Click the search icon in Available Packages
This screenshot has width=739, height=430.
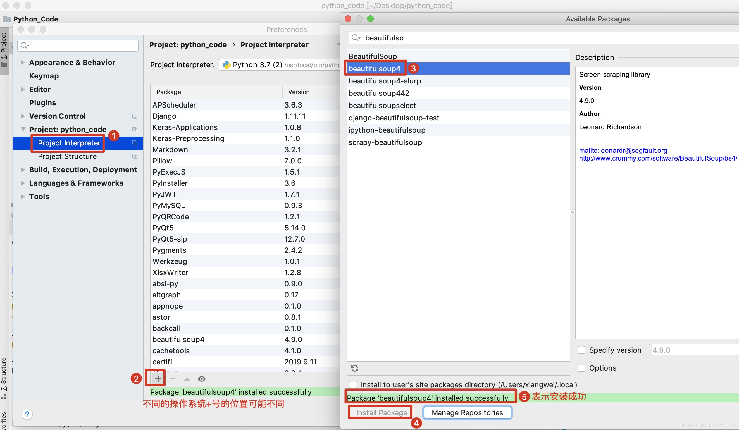(x=356, y=38)
